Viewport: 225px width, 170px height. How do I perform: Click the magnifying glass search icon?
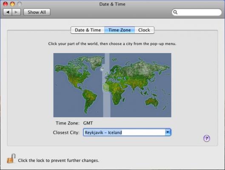point(175,12)
